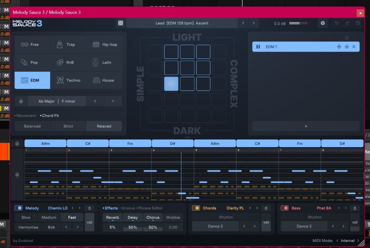Click the Fm chord block in bar 3

(x=130, y=143)
